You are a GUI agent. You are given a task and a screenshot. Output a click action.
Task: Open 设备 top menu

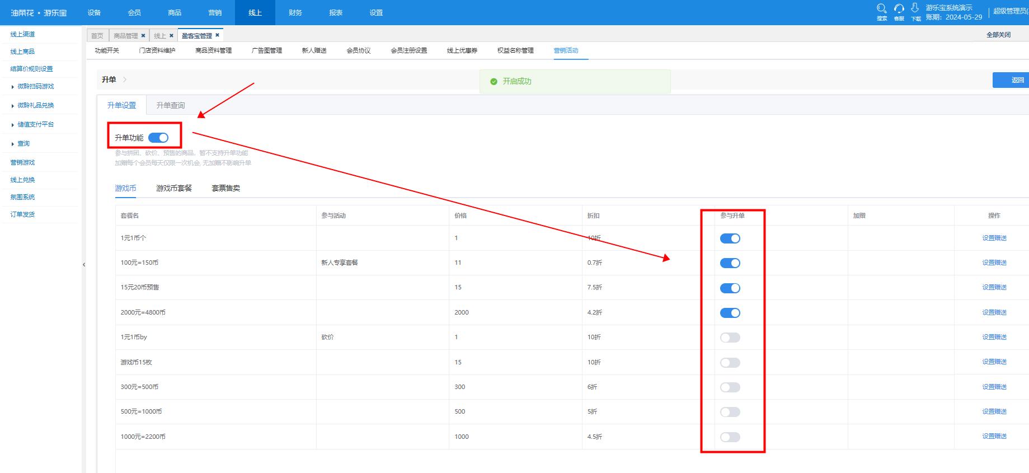94,12
